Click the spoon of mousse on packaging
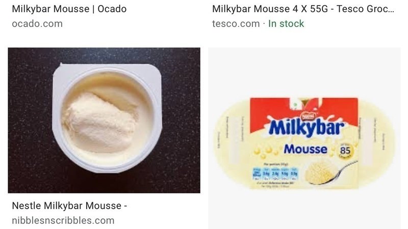408x229 pixels. 329,172
